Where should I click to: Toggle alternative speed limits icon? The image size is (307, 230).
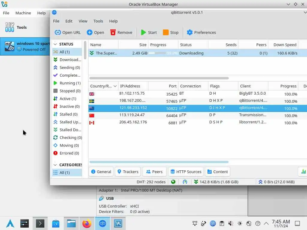point(185,182)
